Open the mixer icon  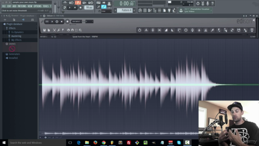click(159, 11)
